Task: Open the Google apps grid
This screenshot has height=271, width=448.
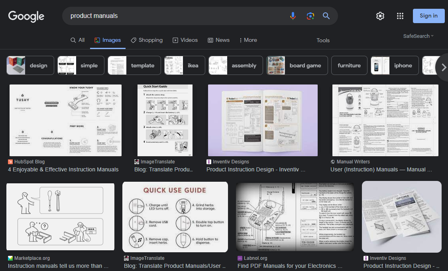Action: [x=400, y=16]
